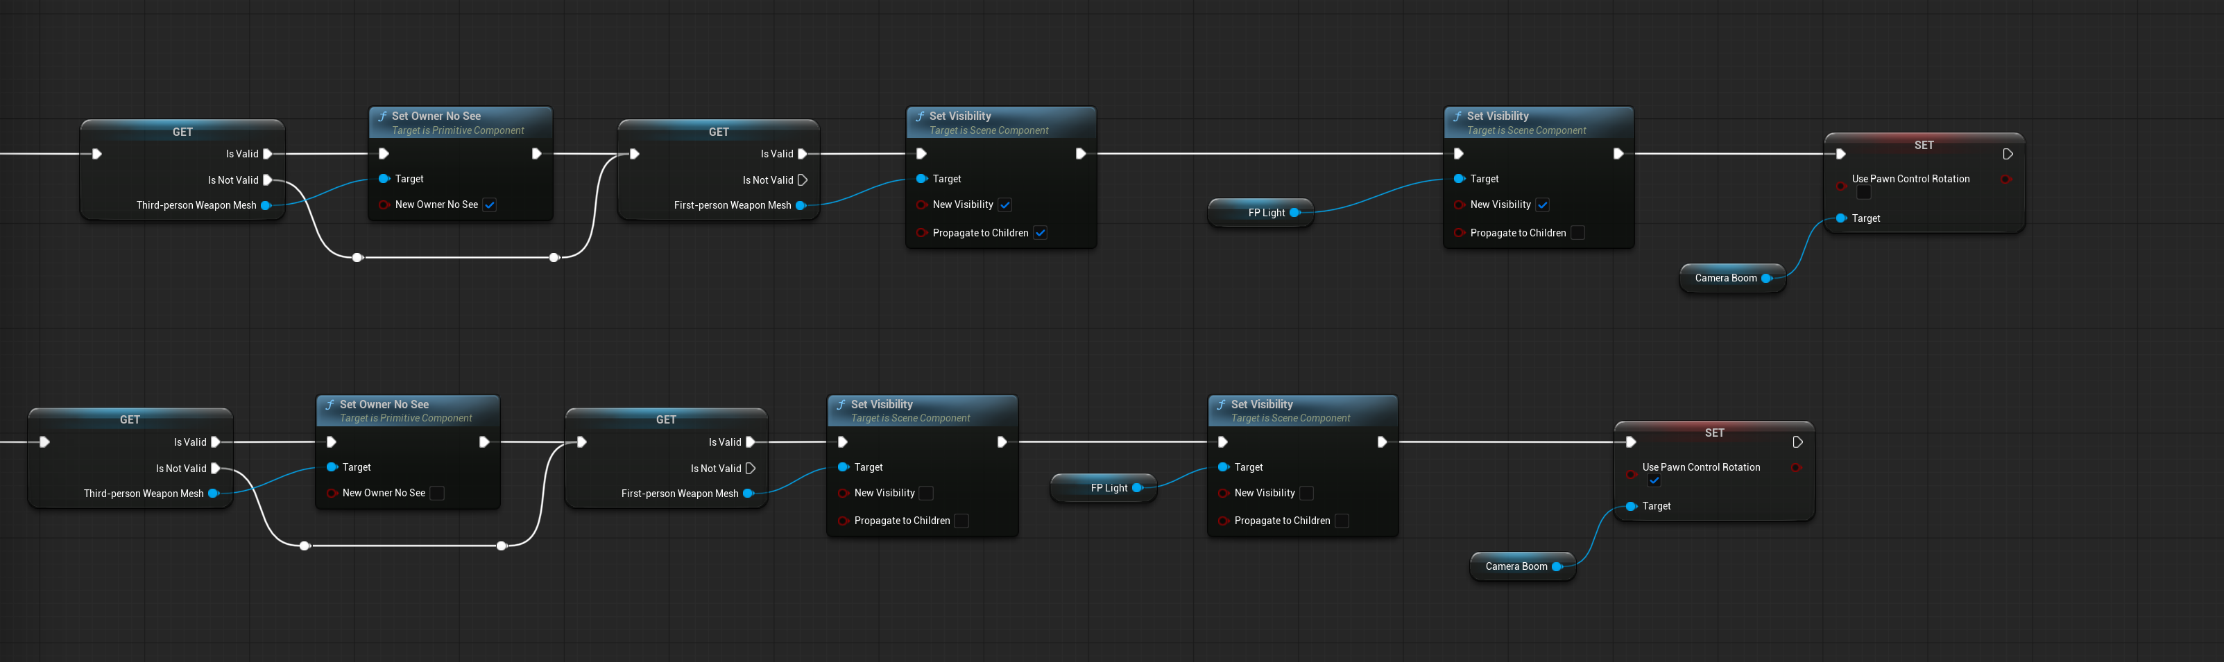
Task: Toggle New Visibility on upper First-person mesh Set Visibility
Action: [x=1005, y=204]
